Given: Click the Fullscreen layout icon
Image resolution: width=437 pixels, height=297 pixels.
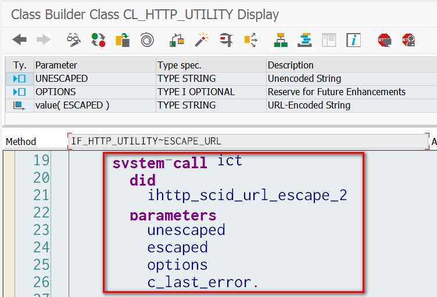Looking at the screenshot, I should [x=329, y=40].
